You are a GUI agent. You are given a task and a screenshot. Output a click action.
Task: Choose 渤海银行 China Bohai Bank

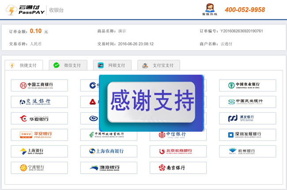click(109, 168)
